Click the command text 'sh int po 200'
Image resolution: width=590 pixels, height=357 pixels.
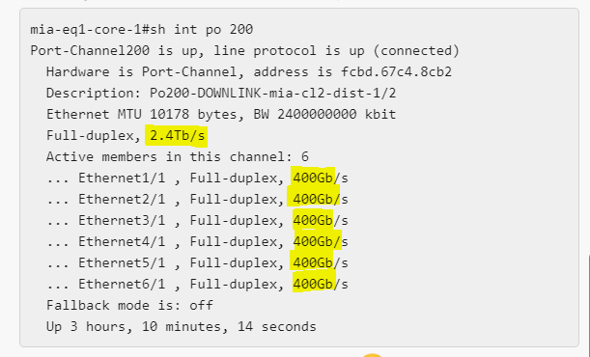pyautogui.click(x=201, y=29)
